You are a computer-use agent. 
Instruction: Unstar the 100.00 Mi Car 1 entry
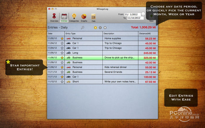coord(62,77)
